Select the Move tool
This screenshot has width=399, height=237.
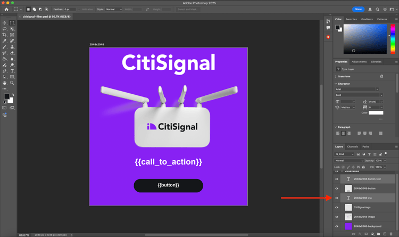point(5,23)
